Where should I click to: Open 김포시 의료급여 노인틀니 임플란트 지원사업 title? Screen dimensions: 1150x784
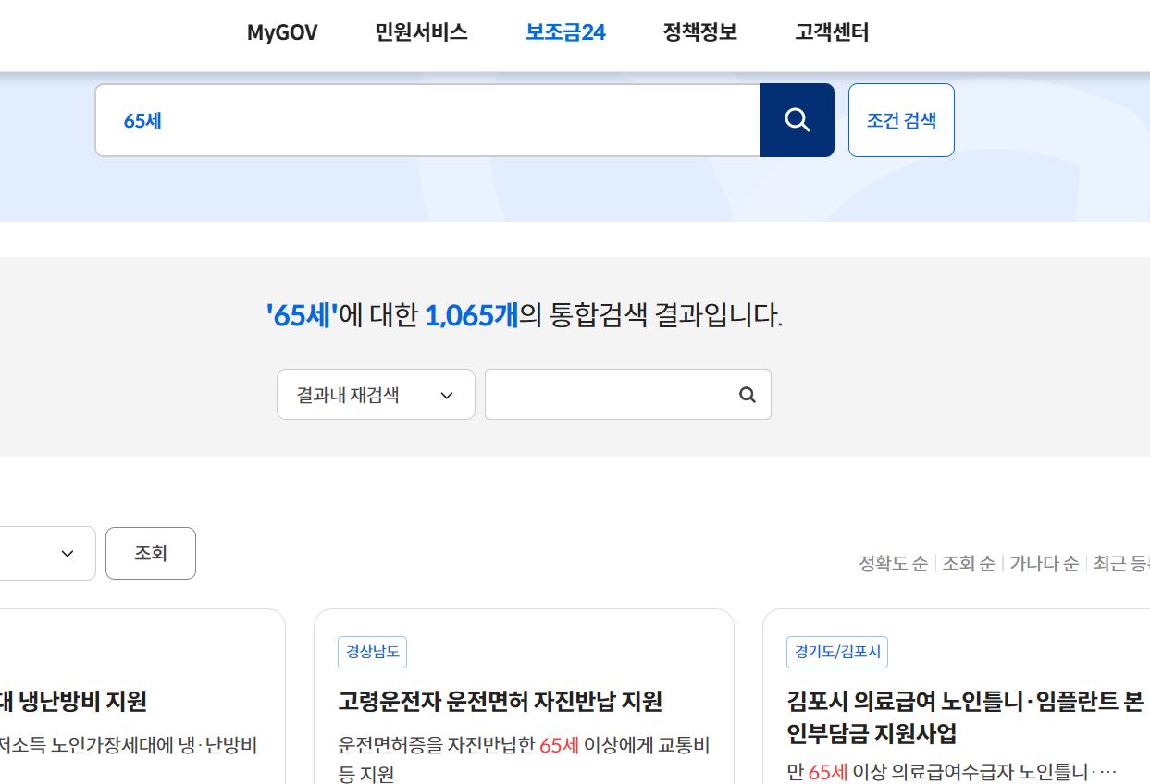[x=966, y=717]
